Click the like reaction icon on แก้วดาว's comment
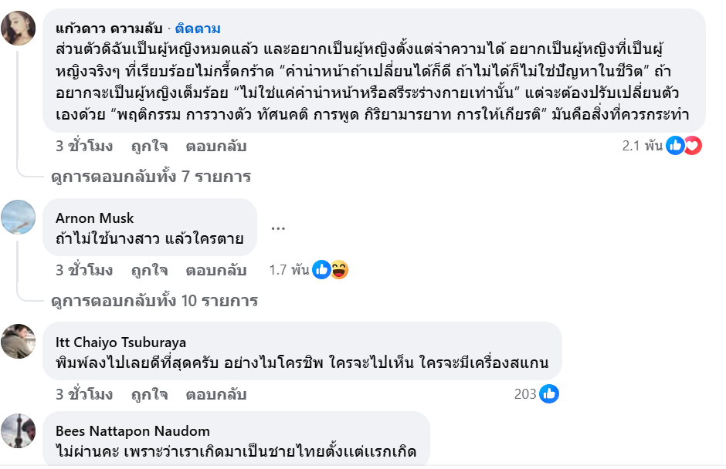This screenshot has height=469, width=726. point(675,146)
